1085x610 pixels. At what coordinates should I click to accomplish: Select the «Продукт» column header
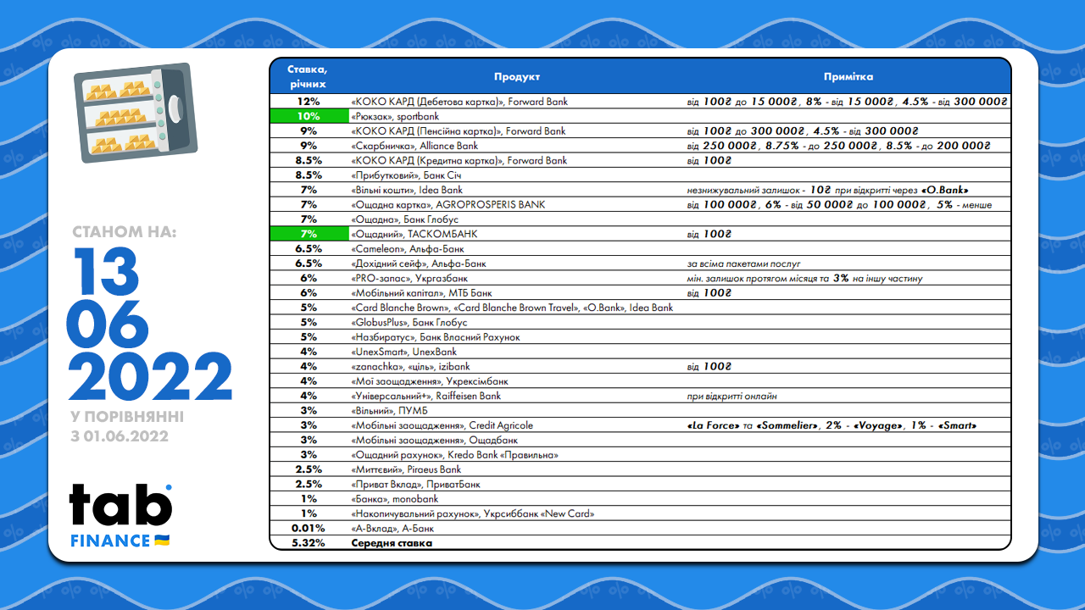tap(517, 76)
